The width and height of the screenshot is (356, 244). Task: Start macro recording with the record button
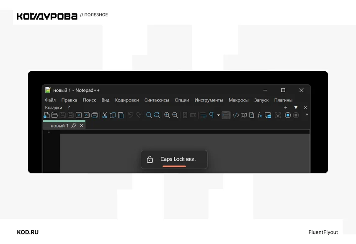click(x=288, y=115)
